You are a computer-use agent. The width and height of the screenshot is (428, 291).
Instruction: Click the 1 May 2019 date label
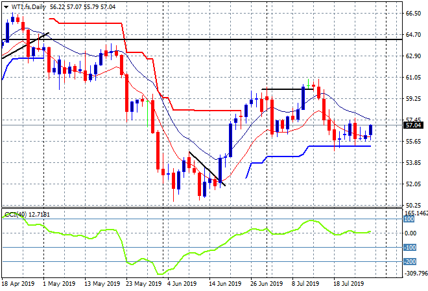[59, 284]
